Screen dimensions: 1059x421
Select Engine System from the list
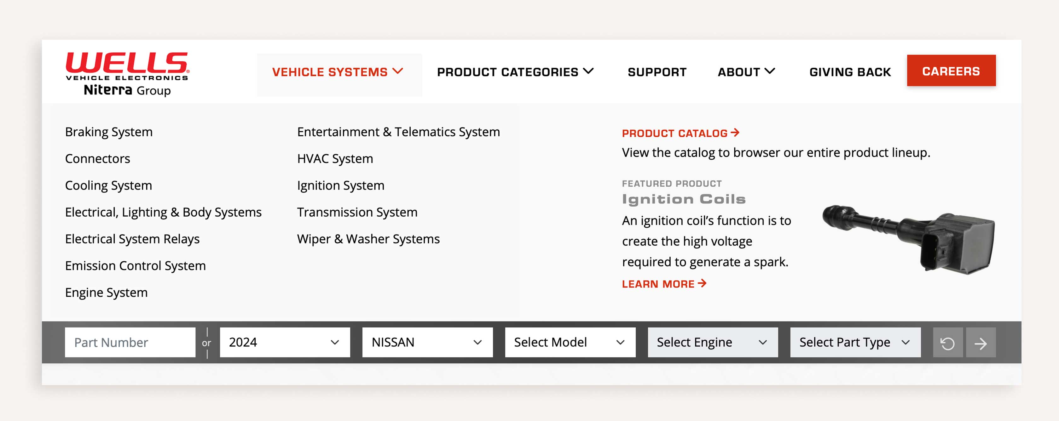coord(107,293)
